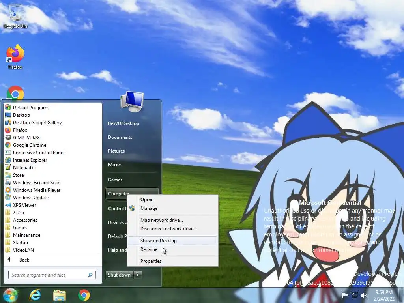Open the Shut down options arrow

click(x=138, y=275)
